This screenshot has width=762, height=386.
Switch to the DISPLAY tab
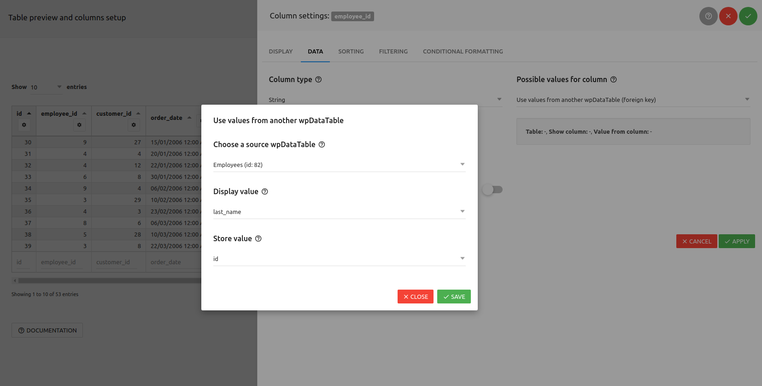click(x=281, y=52)
